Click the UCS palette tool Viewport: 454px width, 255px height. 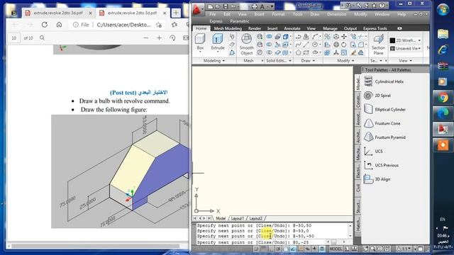(374, 151)
